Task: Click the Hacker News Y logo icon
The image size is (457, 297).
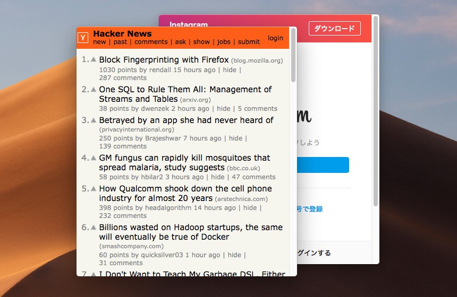Action: pos(83,38)
